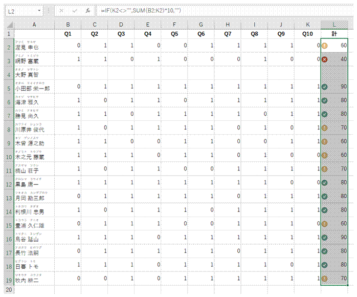The width and height of the screenshot is (357, 297).
Task: Select column L header
Action: coord(334,25)
